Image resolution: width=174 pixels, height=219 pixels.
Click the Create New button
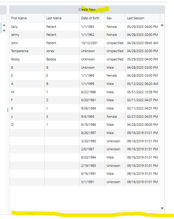pyautogui.click(x=87, y=10)
